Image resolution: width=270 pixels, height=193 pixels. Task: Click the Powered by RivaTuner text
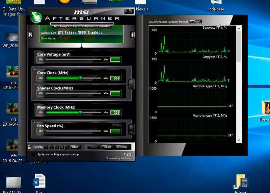(119, 158)
